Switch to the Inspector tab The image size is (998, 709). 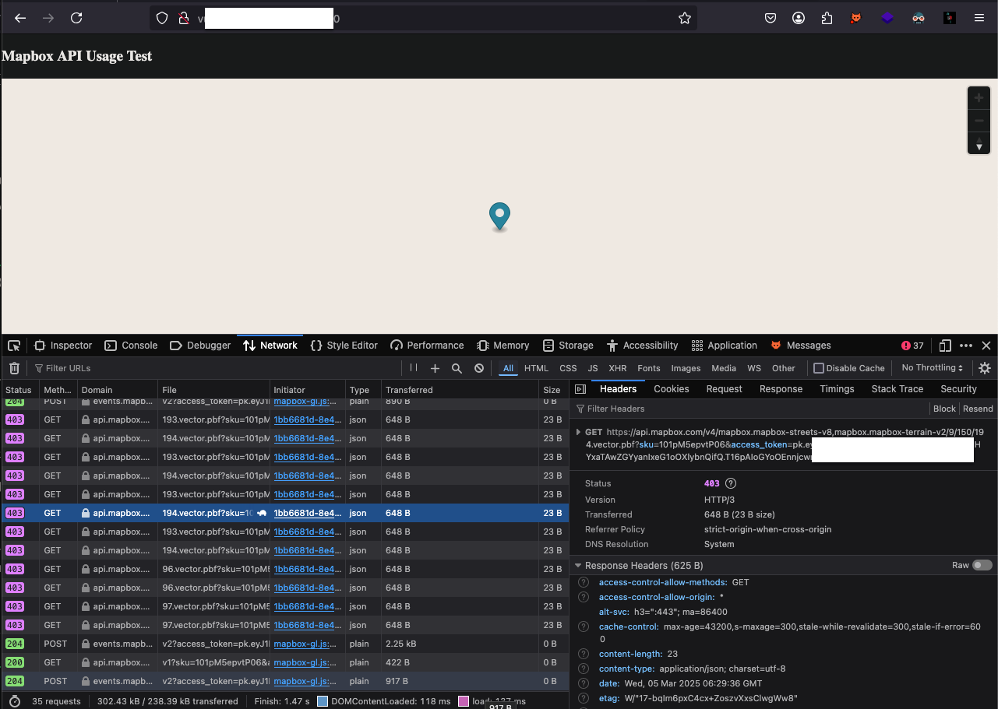[63, 346]
